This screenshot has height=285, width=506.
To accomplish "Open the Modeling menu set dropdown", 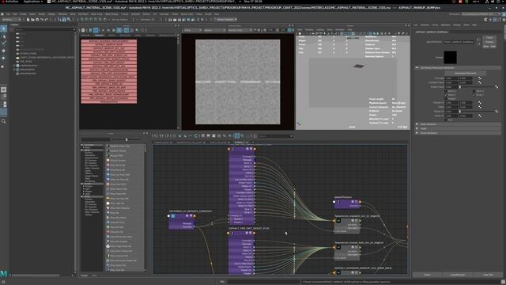I will pos(11,20).
